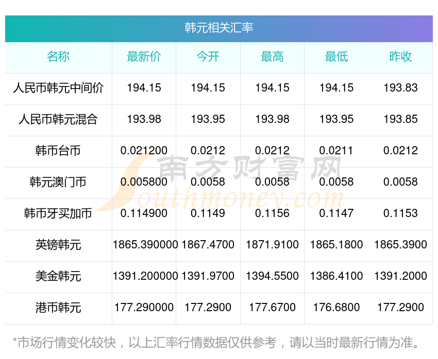The width and height of the screenshot is (438, 359).
Task: Click the row name 人民币韩元混合
Action: click(58, 119)
